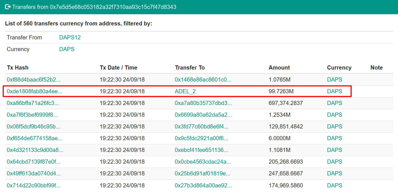Click the Currency column header
Viewport: 398px width, 193px height.
pyautogui.click(x=339, y=68)
